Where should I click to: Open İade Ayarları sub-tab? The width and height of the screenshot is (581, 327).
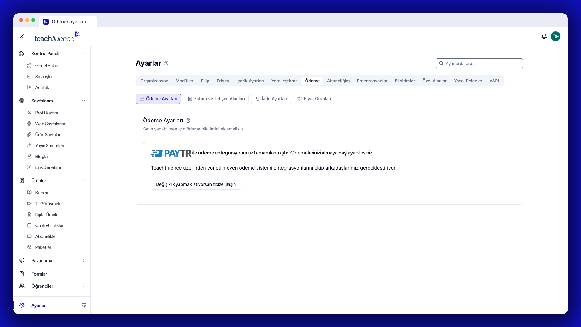(x=271, y=99)
